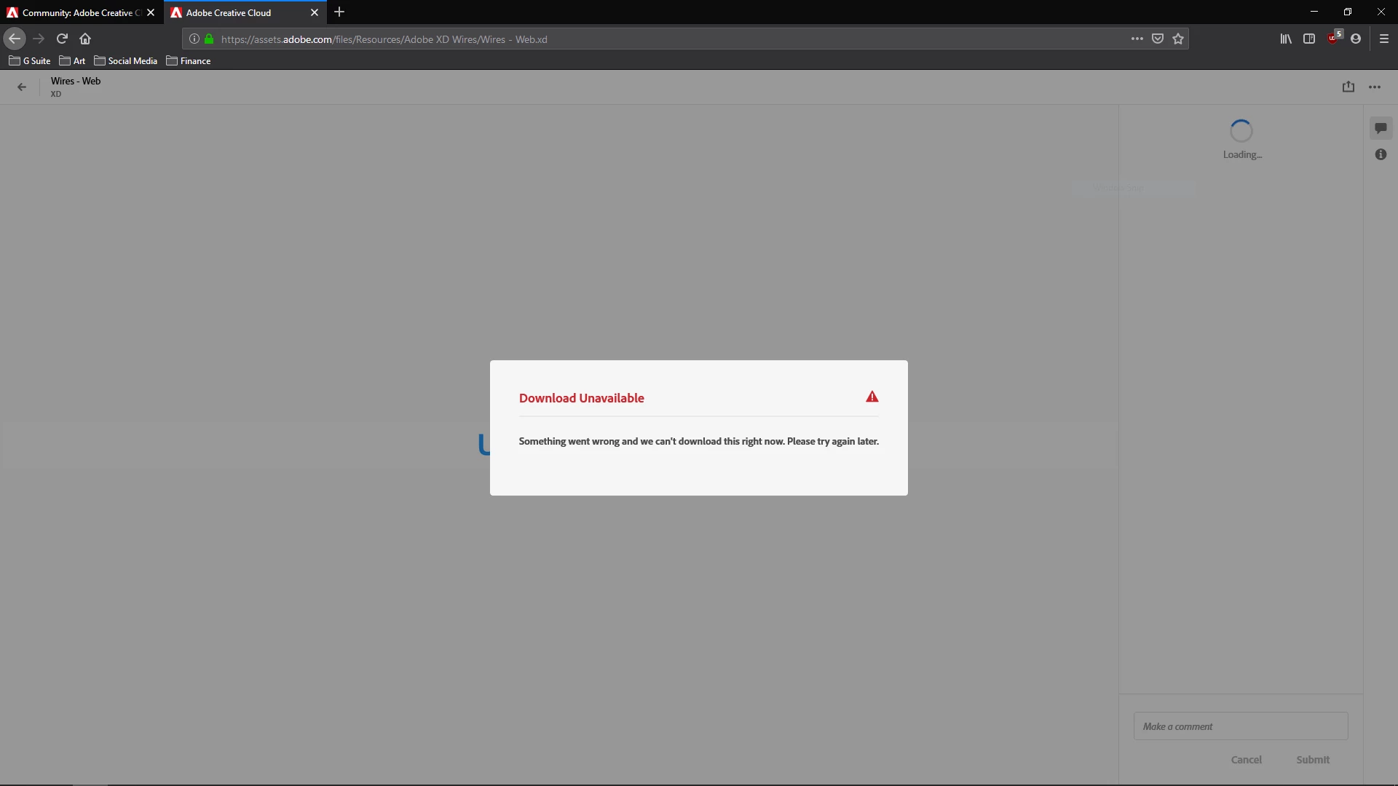Open the uBlock extension icon
This screenshot has height=786, width=1398.
pos(1333,39)
